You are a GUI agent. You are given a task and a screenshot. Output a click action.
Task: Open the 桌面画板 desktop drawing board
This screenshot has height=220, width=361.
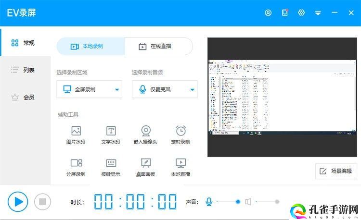pyautogui.click(x=145, y=167)
